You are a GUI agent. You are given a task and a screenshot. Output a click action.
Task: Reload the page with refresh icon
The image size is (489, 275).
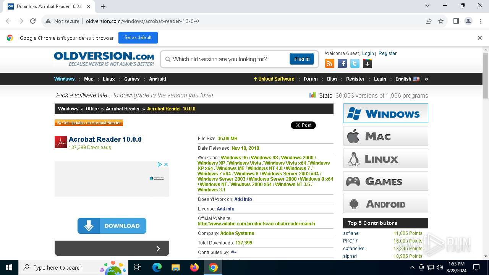pos(33,21)
